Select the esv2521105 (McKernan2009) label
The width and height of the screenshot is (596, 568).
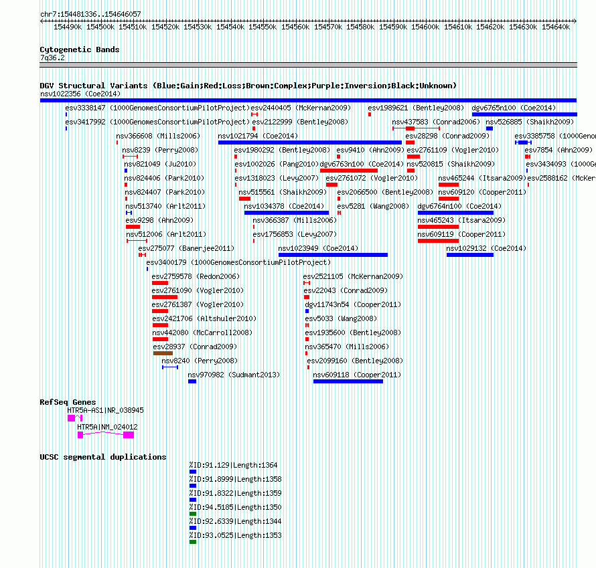tap(353, 276)
